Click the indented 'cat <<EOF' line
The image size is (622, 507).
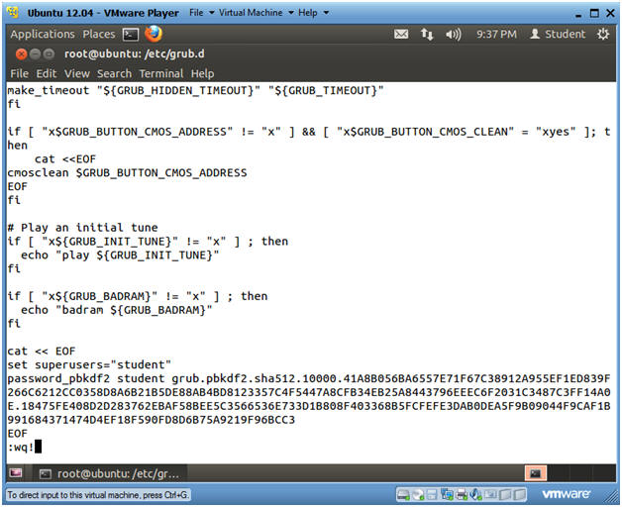coord(65,159)
